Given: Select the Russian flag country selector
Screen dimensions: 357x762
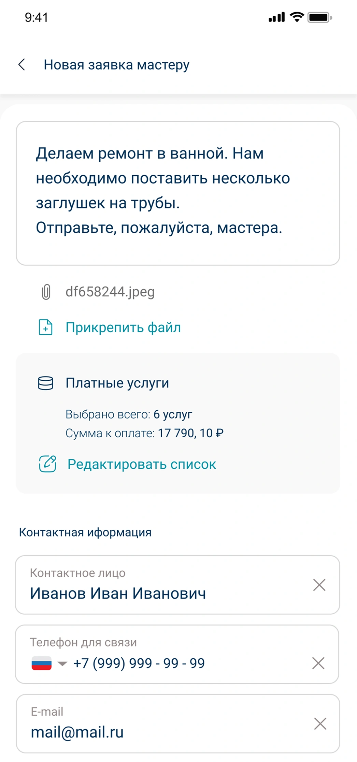Looking at the screenshot, I should (42, 663).
